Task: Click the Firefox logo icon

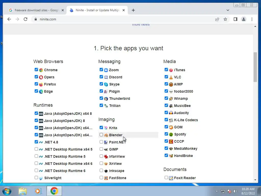Action: click(41, 84)
